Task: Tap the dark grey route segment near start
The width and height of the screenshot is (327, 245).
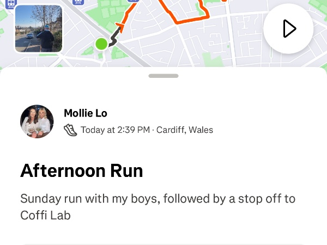Action: (x=114, y=38)
